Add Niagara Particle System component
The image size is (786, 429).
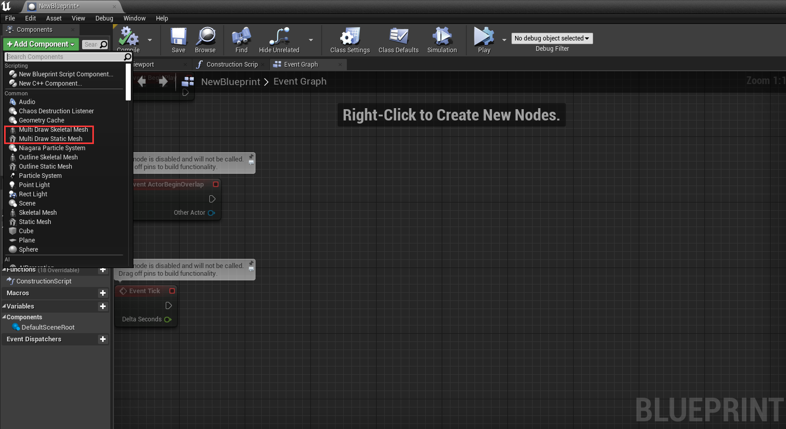(52, 148)
